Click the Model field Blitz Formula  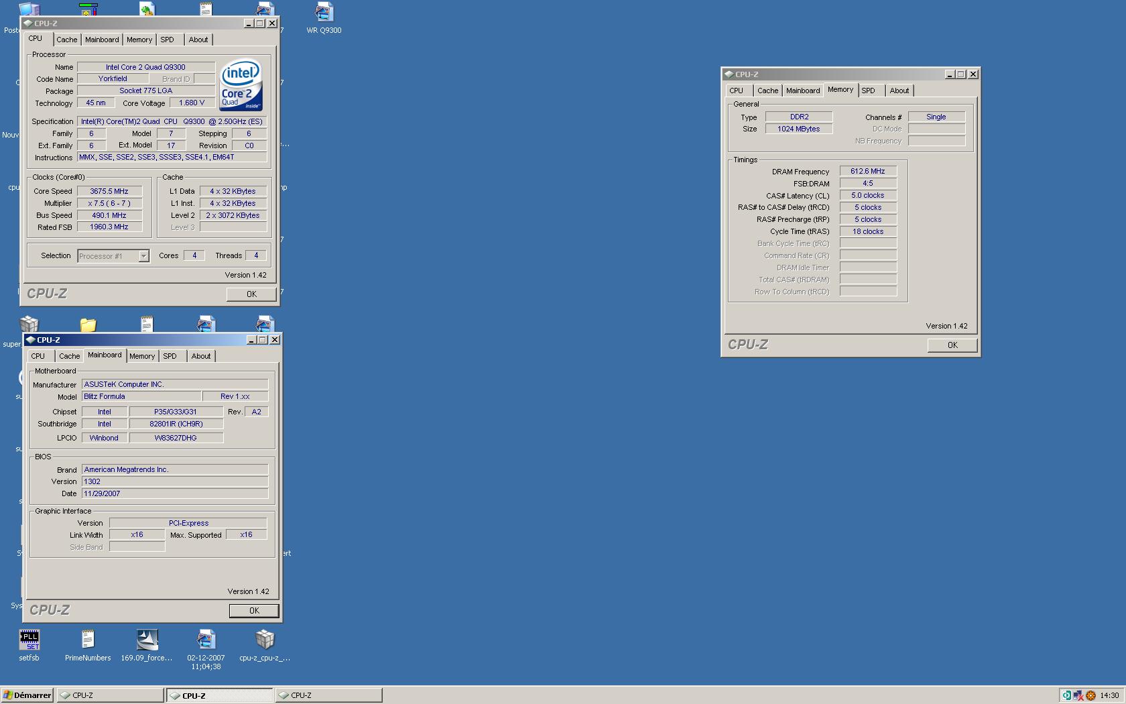[x=141, y=396]
